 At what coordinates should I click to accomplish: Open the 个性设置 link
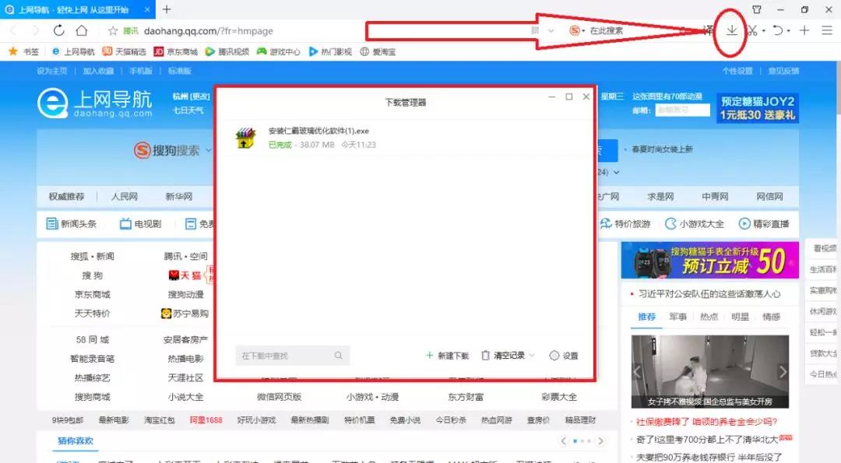click(x=737, y=71)
